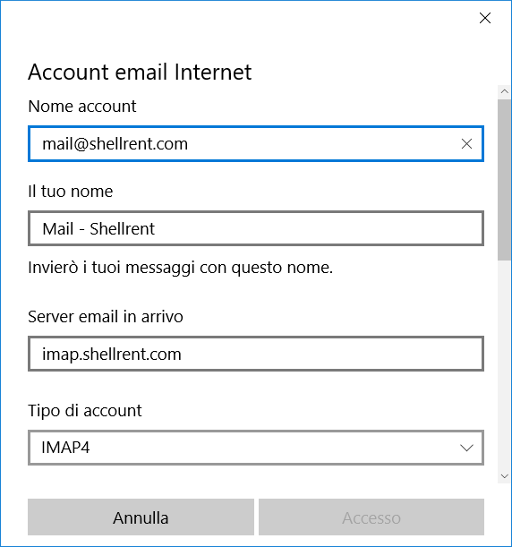Viewport: 512px width, 547px height.
Task: Close the Account email Internet dialog
Action: tap(485, 18)
